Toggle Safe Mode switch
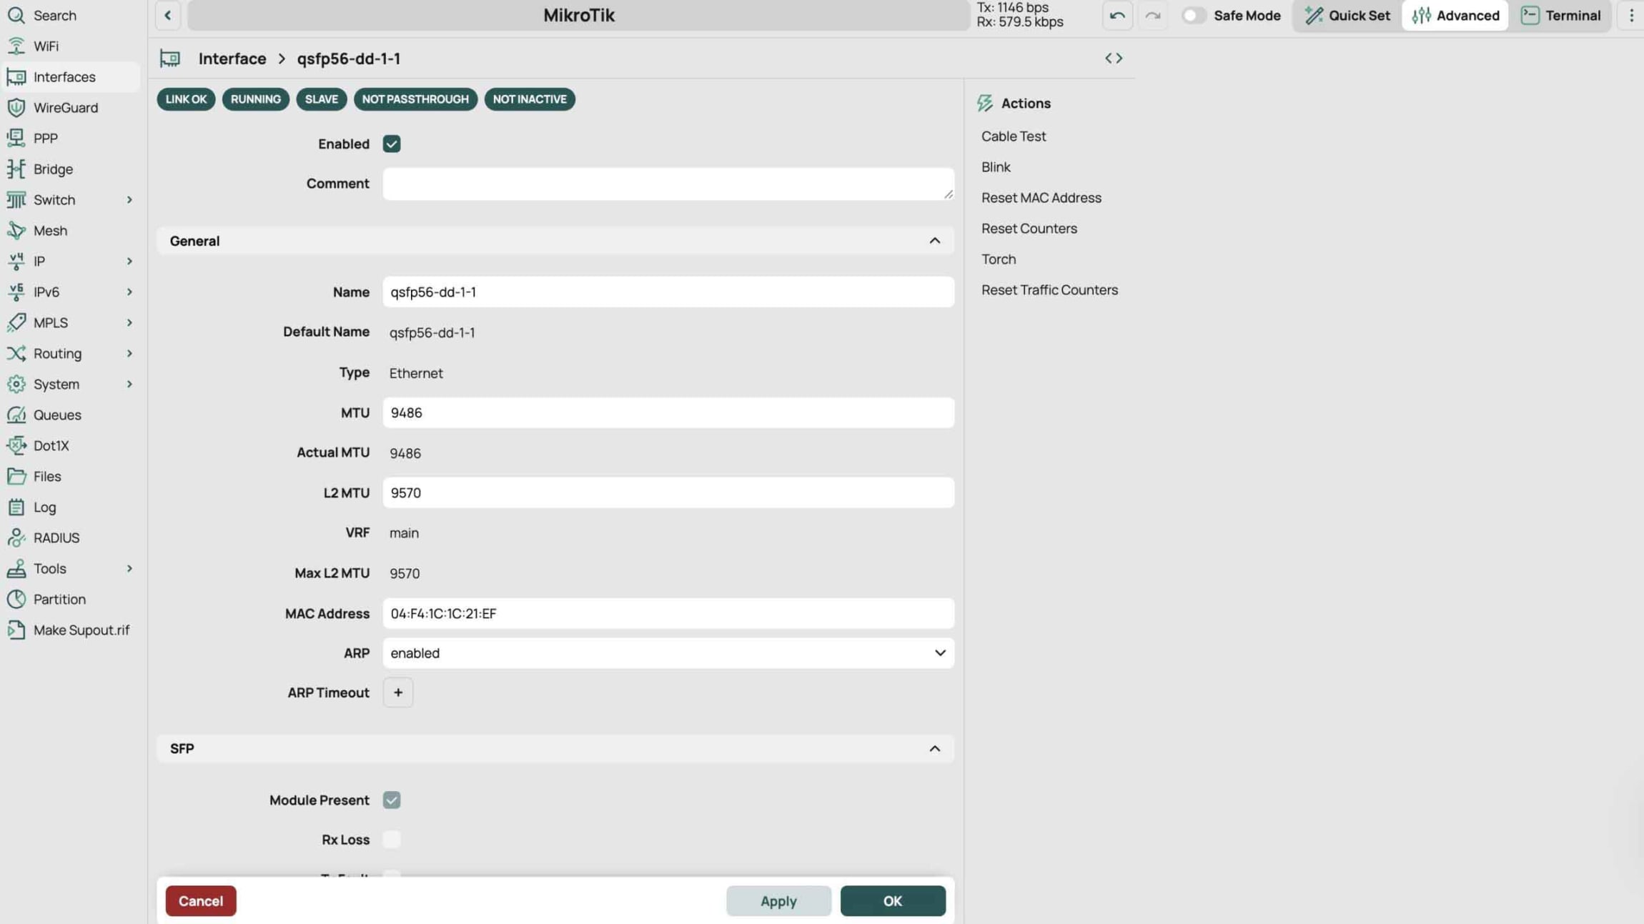 coord(1193,14)
